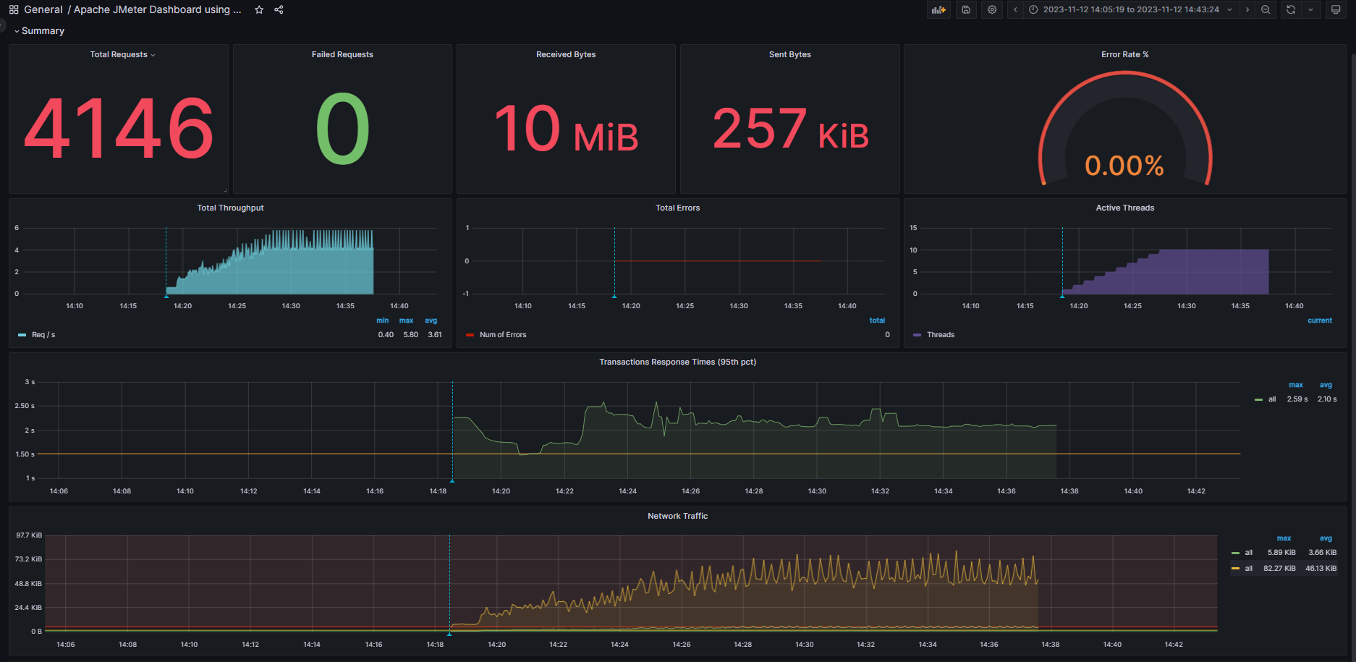Sort Active Threads legend by current

(1319, 321)
